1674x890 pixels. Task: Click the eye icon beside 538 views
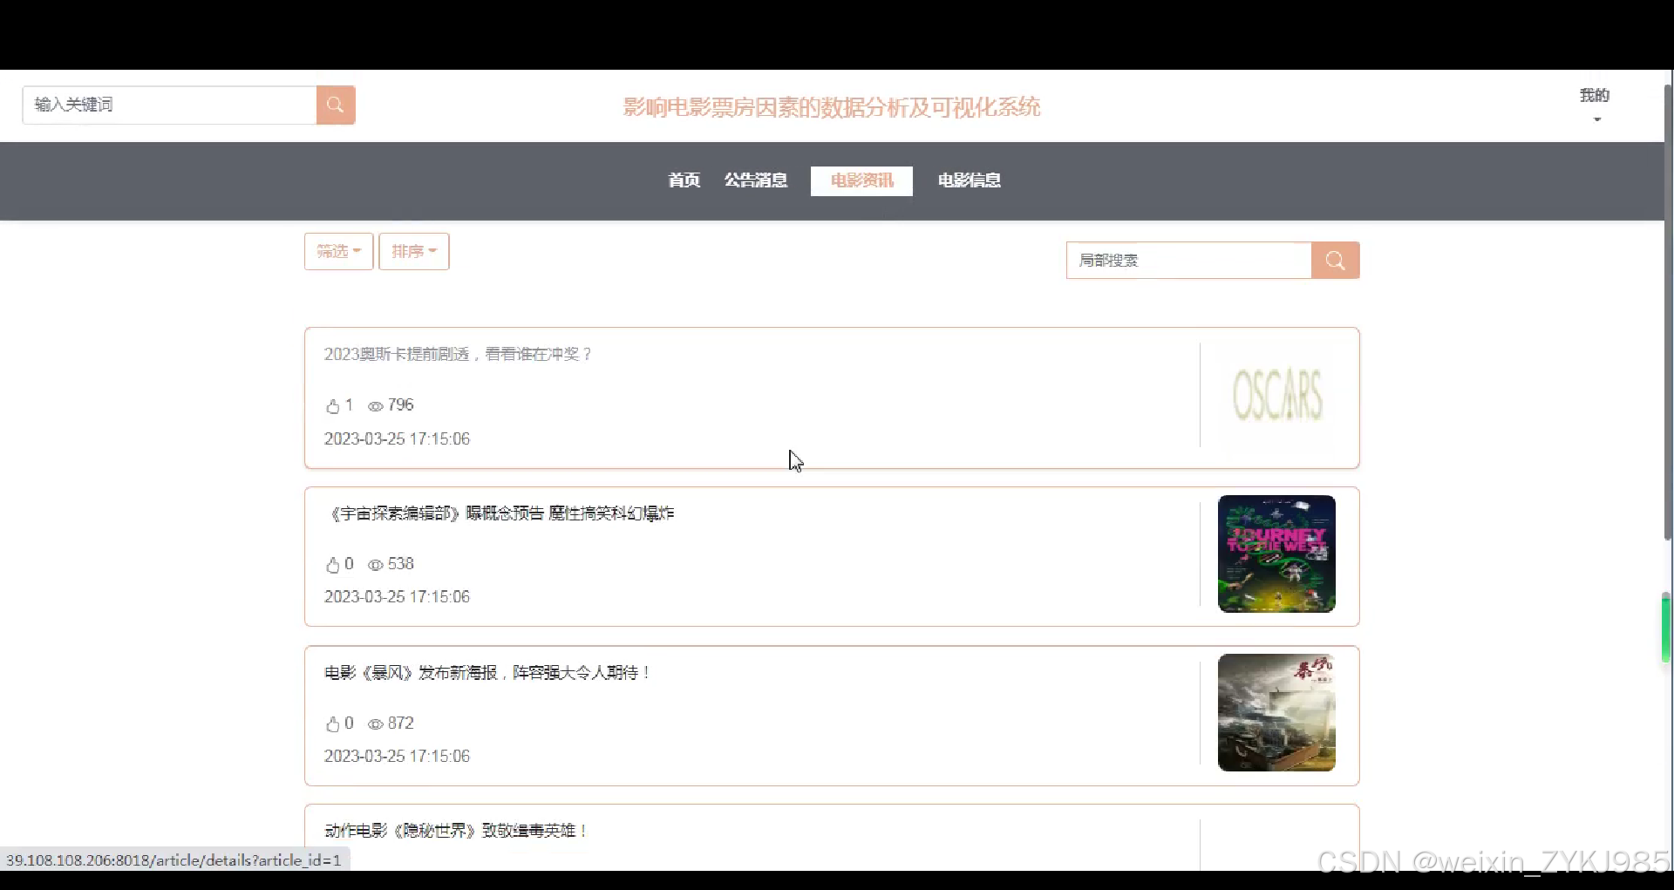[376, 565]
